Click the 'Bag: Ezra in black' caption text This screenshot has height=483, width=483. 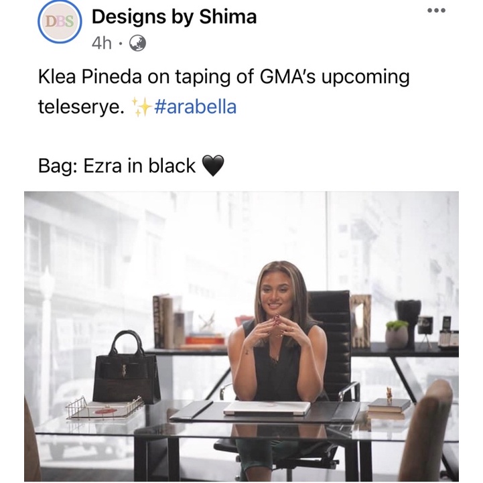point(117,165)
